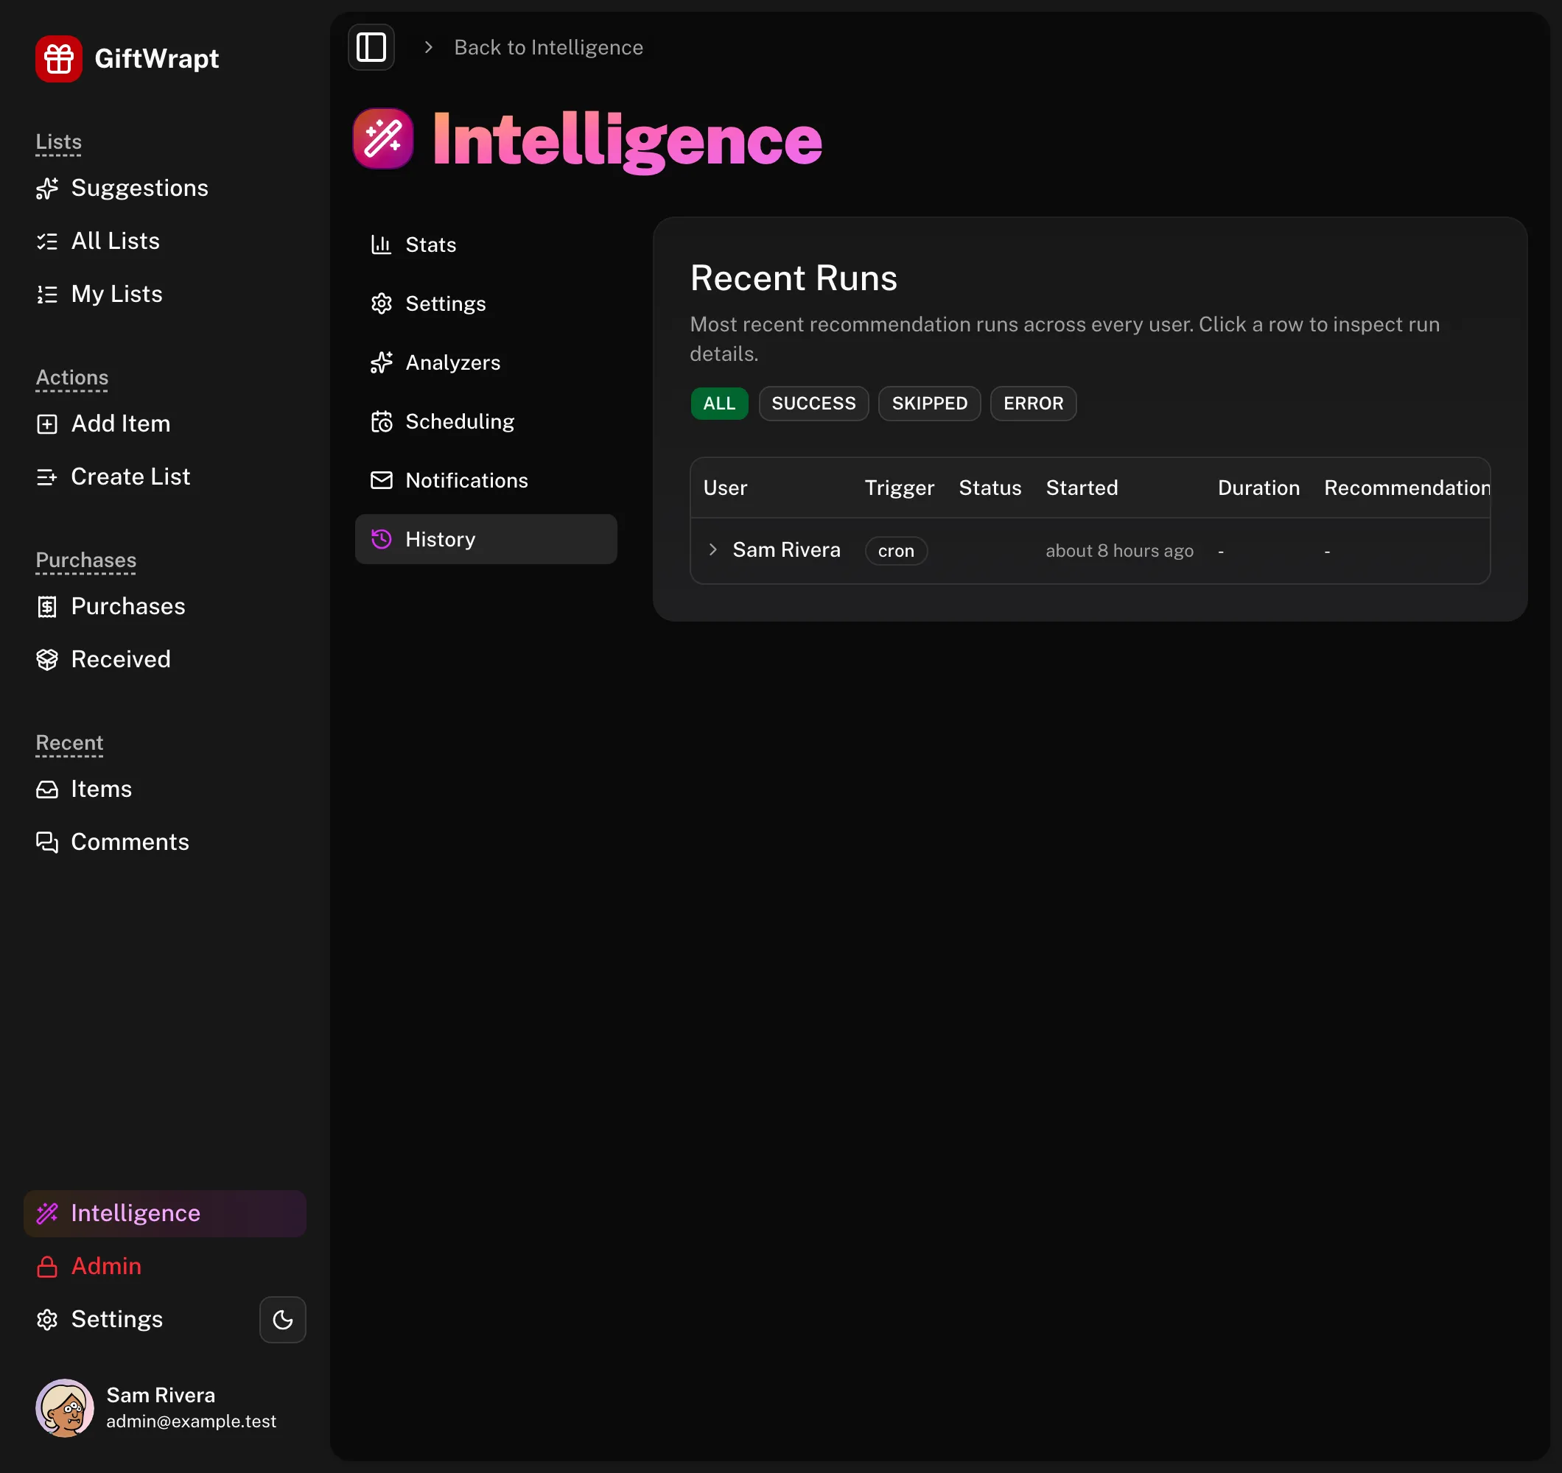1562x1473 pixels.
Task: Open the Scheduling section
Action: click(486, 421)
